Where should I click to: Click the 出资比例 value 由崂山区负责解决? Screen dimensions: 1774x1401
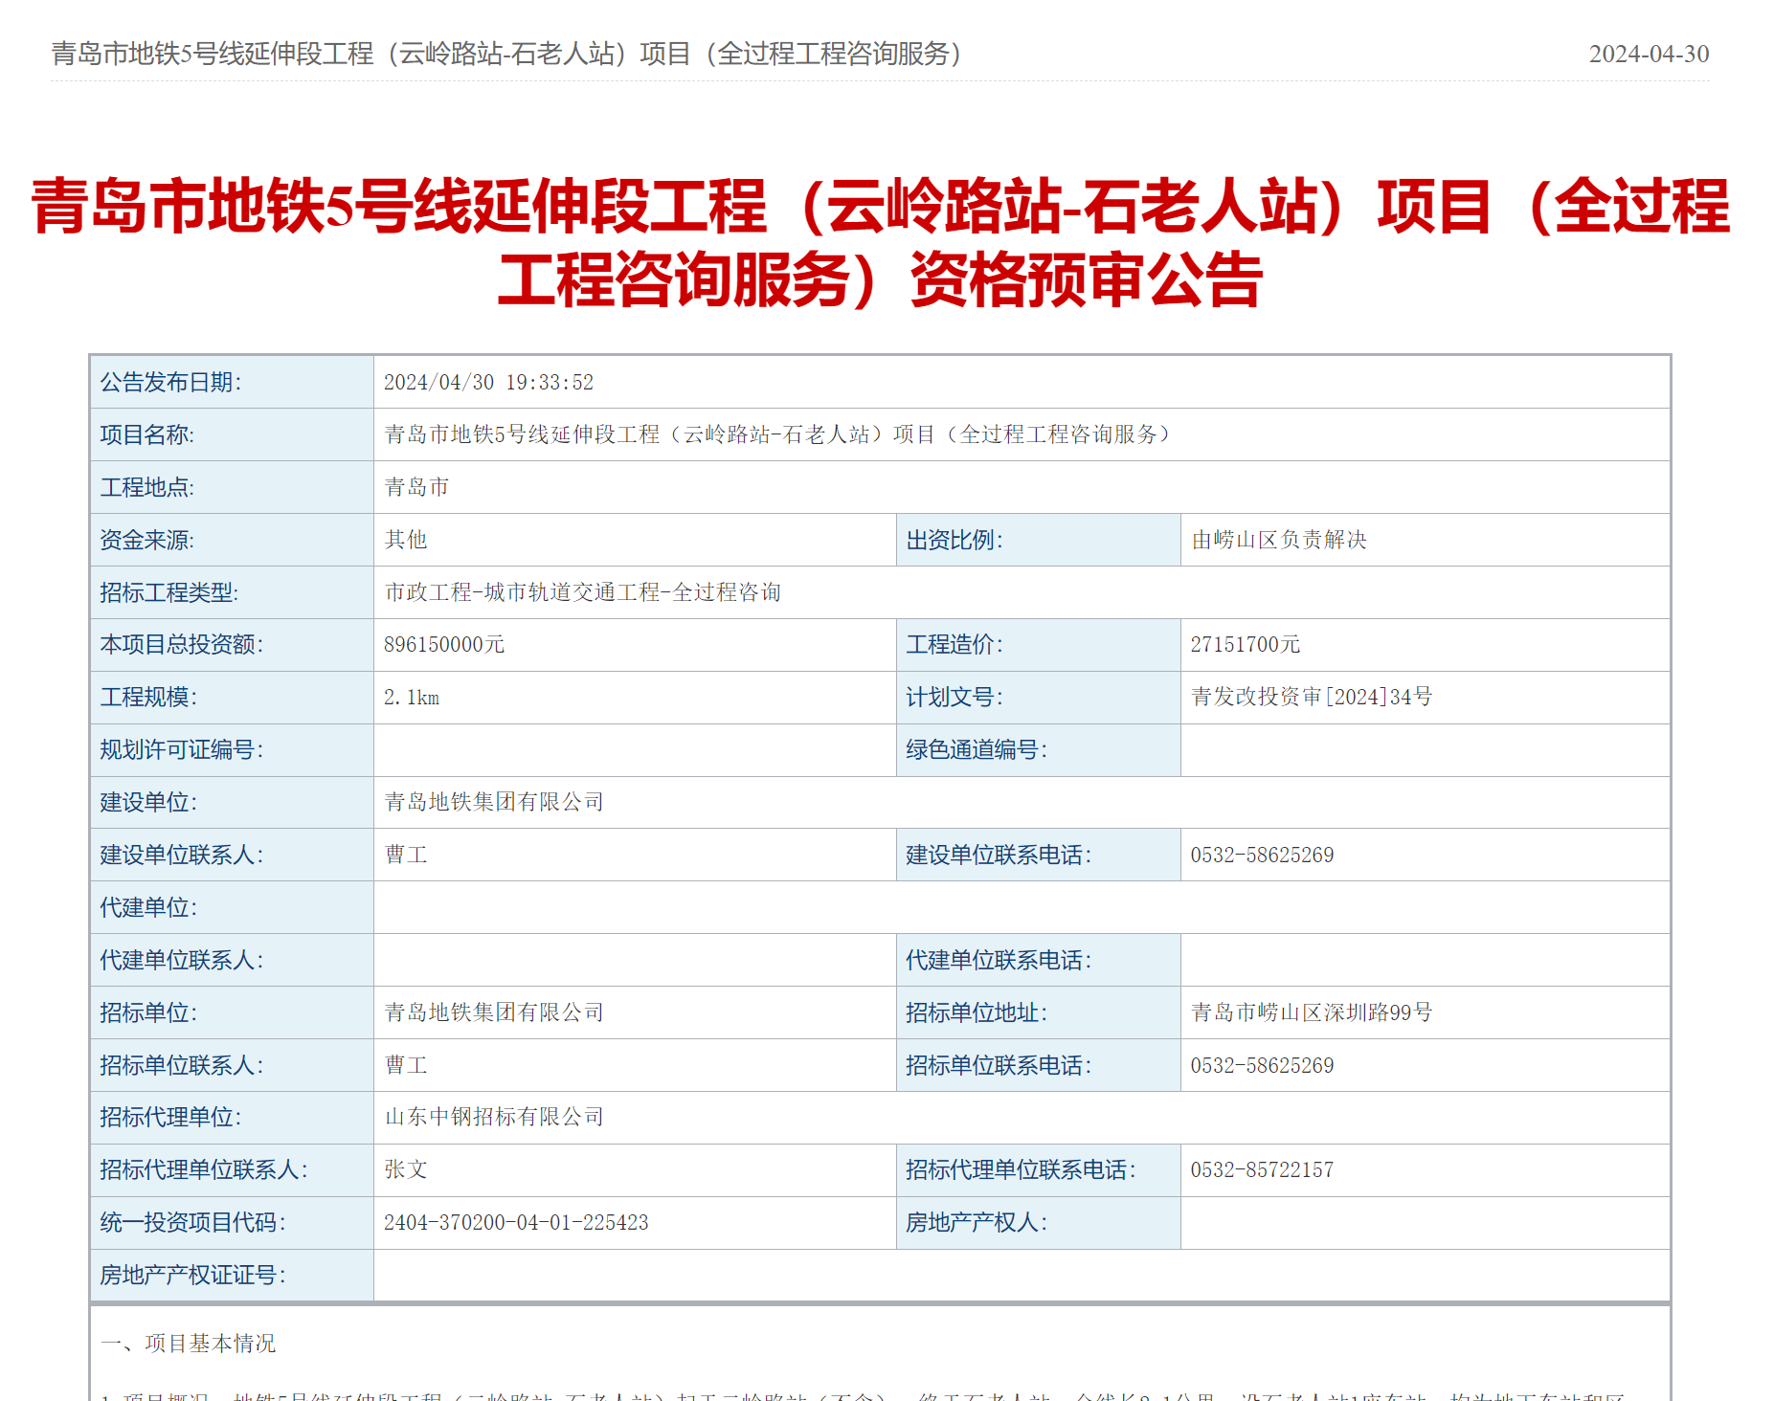[x=1278, y=541]
